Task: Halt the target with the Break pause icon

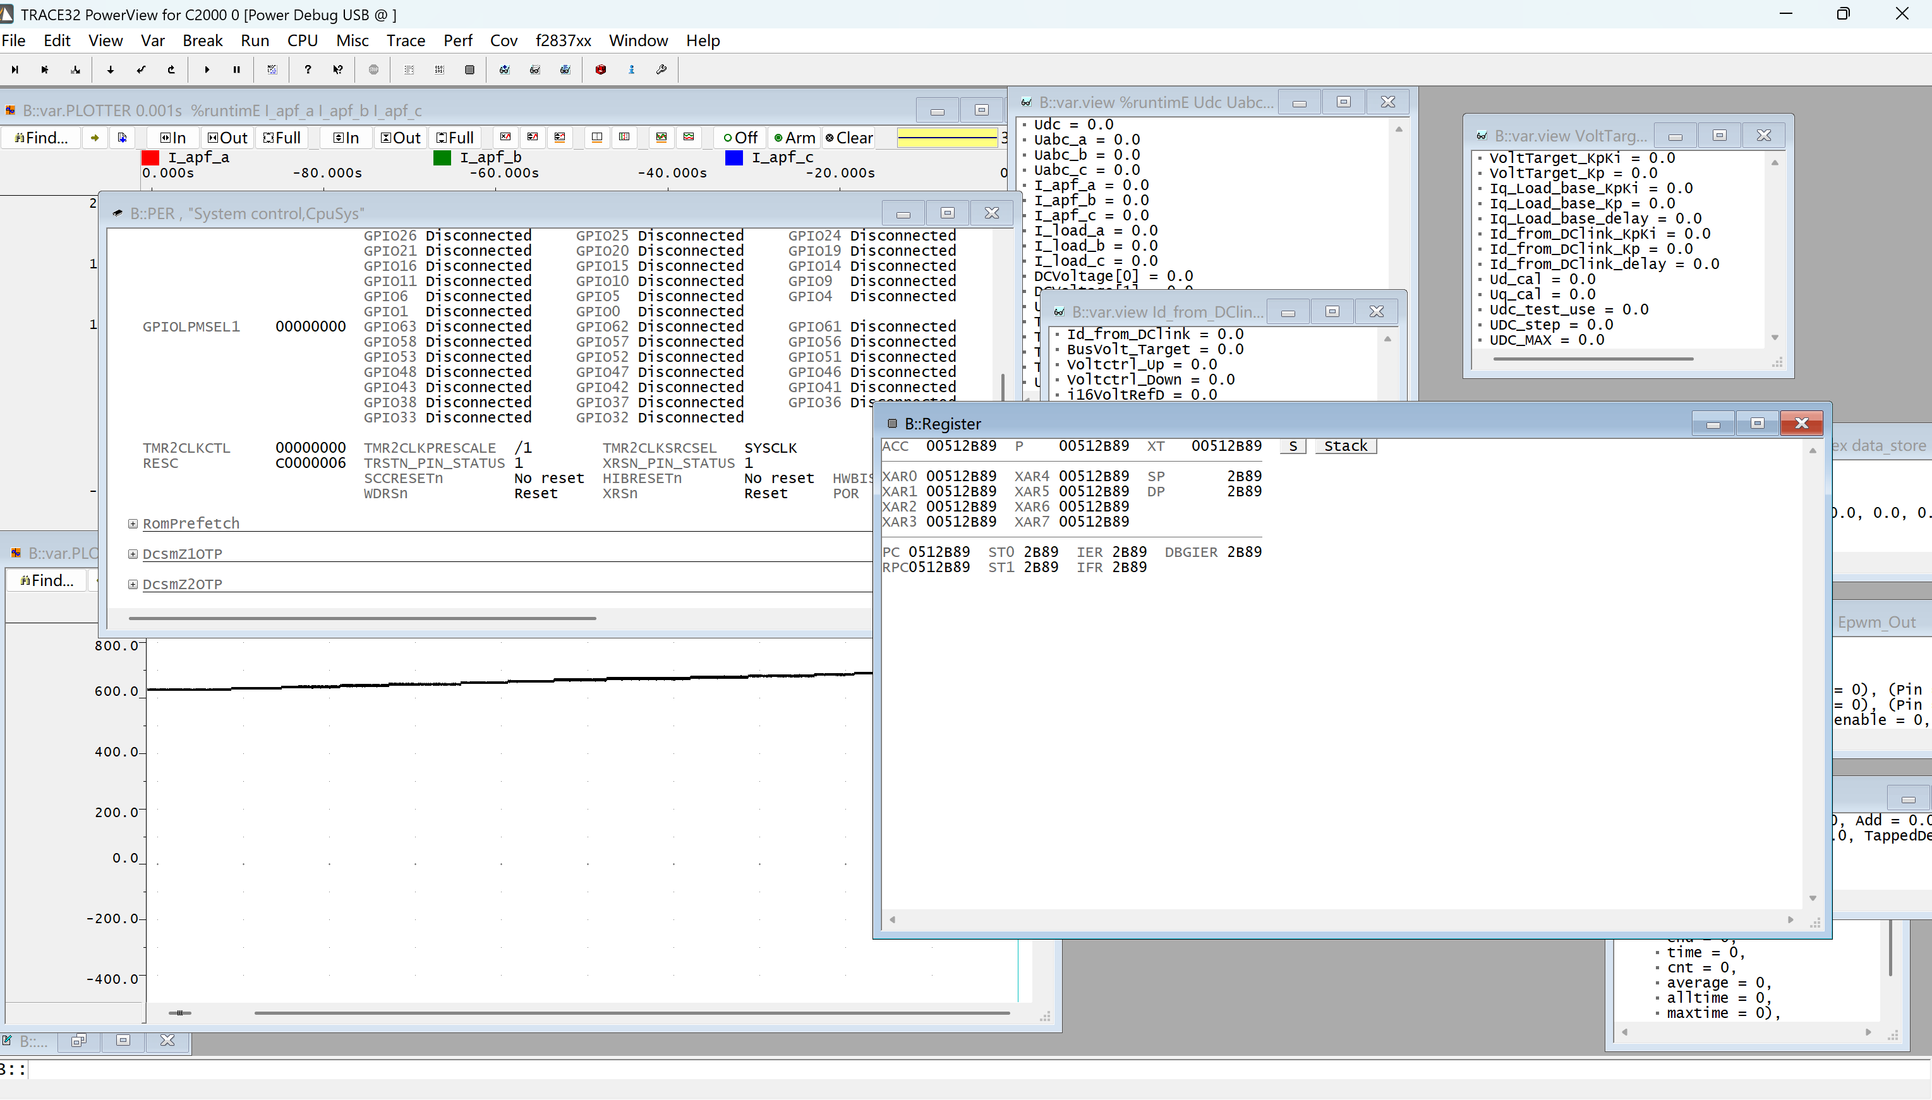Action: click(236, 69)
